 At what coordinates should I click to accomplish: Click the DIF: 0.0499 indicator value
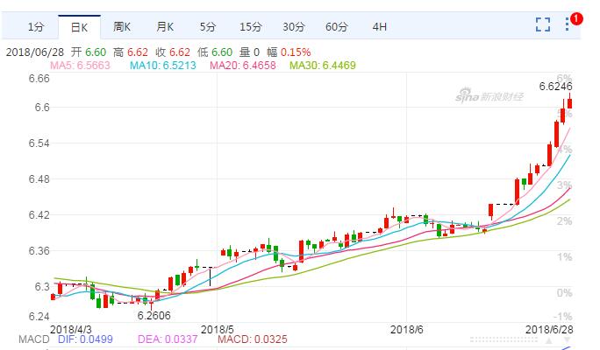pyautogui.click(x=85, y=339)
